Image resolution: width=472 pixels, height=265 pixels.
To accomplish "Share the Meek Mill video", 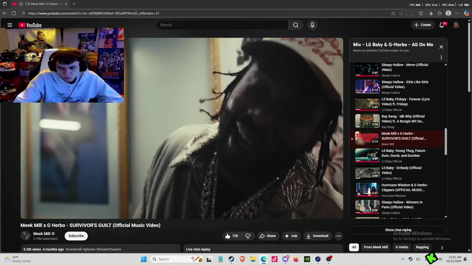I will click(x=267, y=236).
